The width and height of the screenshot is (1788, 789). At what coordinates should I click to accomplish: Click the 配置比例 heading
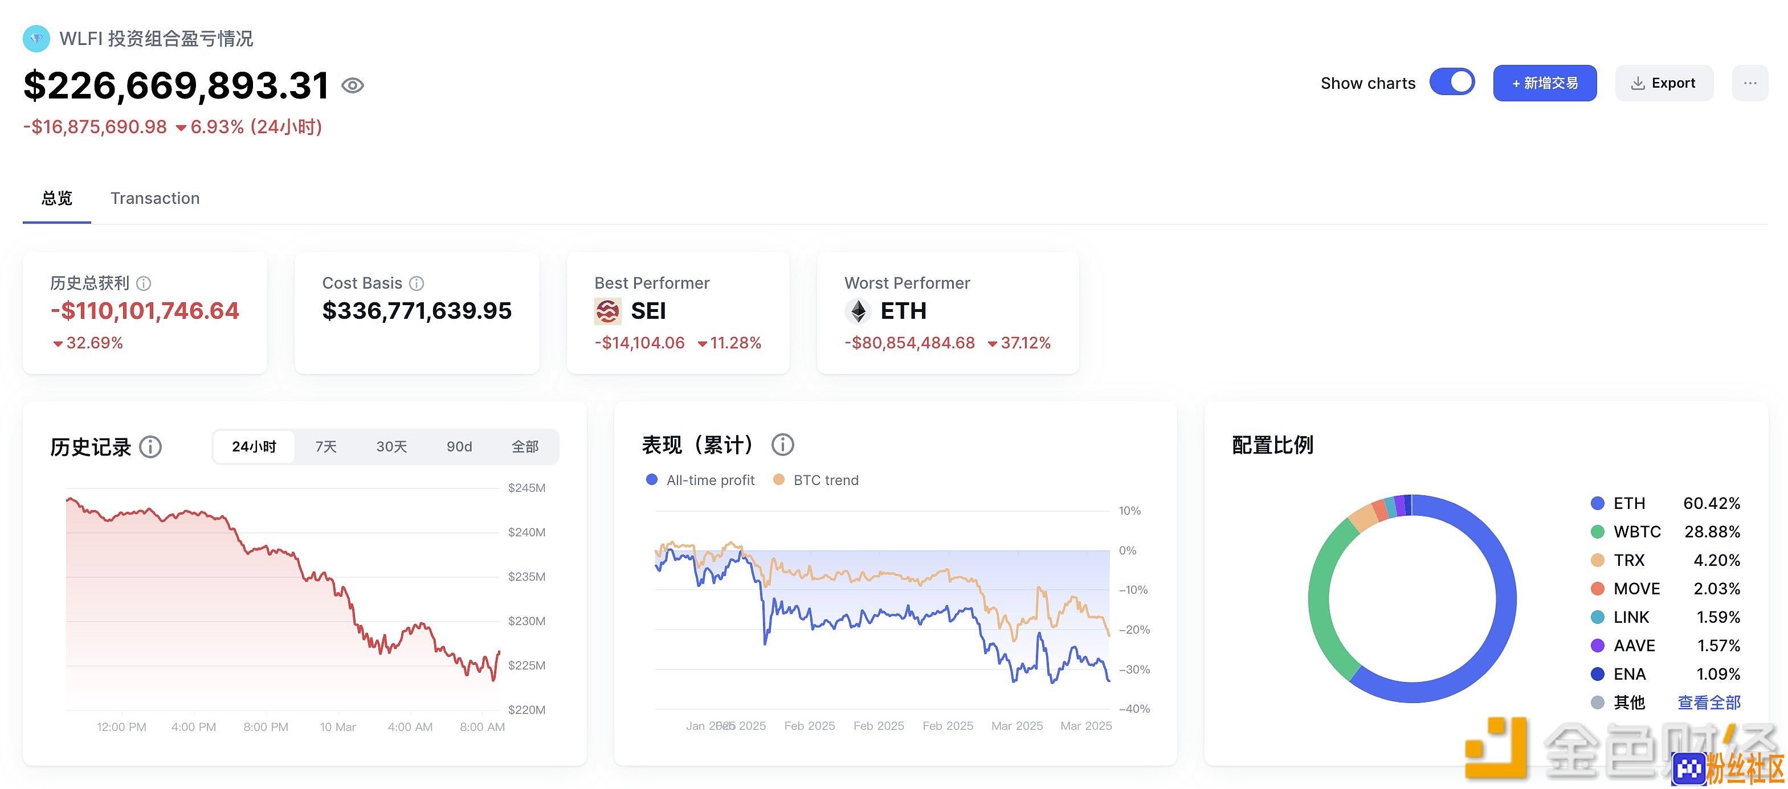(1272, 445)
